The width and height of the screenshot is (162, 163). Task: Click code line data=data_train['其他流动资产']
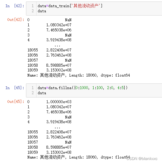70,6
